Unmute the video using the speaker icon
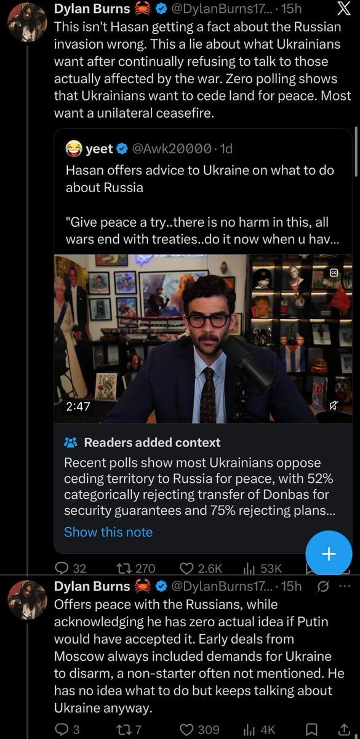 [333, 405]
